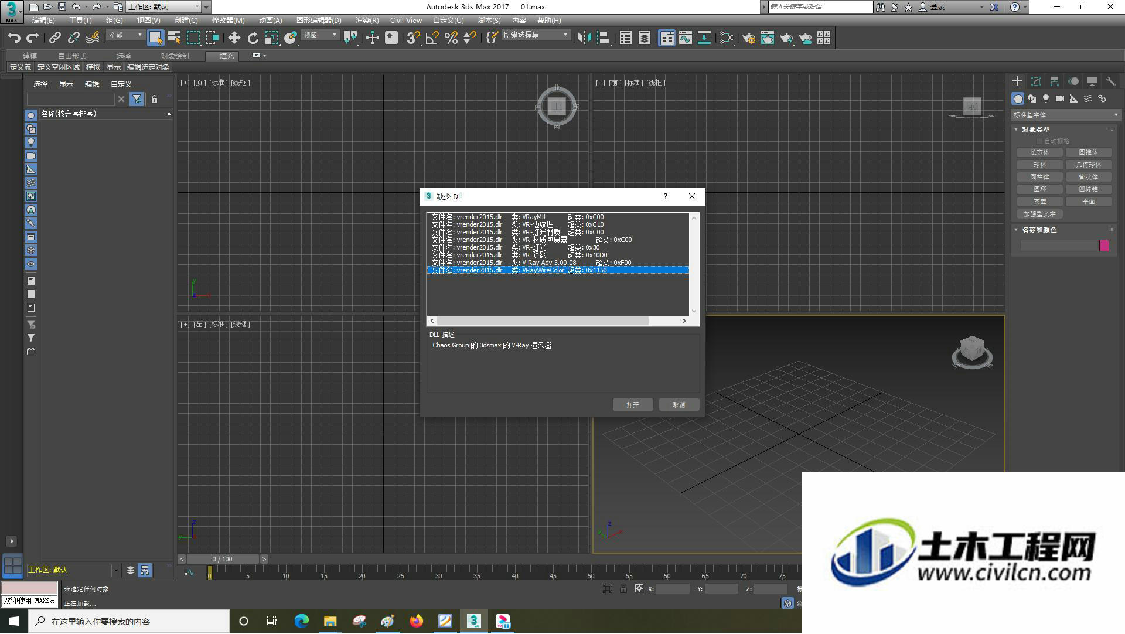The image size is (1125, 634).
Task: Toggle display geometry filter in scene explorer
Action: pos(31,115)
